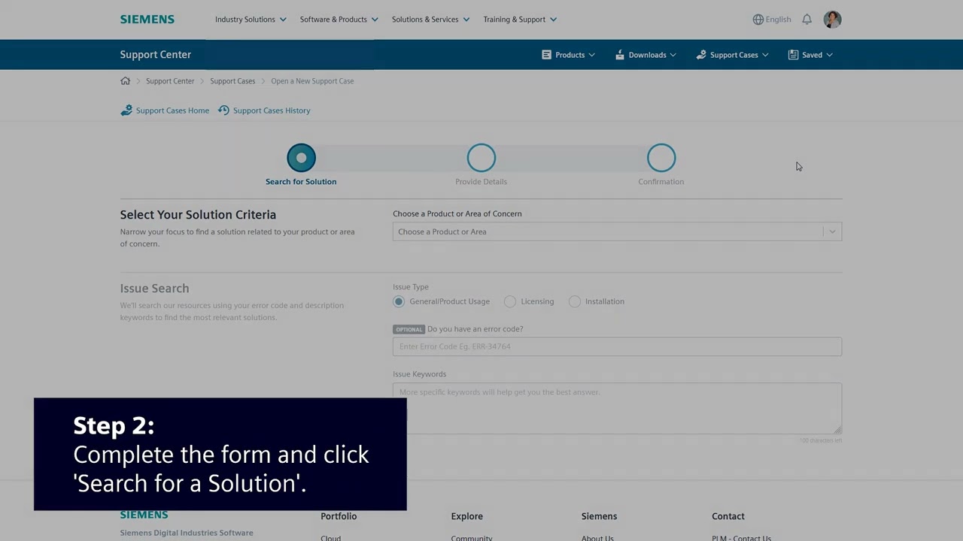The height and width of the screenshot is (541, 963).
Task: Click the Downloads icon in blue bar
Action: pyautogui.click(x=620, y=55)
